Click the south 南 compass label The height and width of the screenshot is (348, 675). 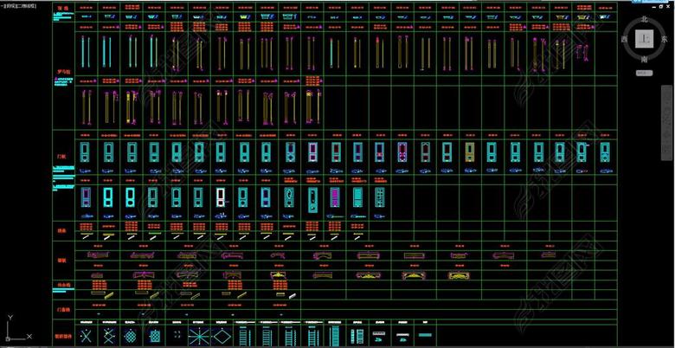point(644,60)
